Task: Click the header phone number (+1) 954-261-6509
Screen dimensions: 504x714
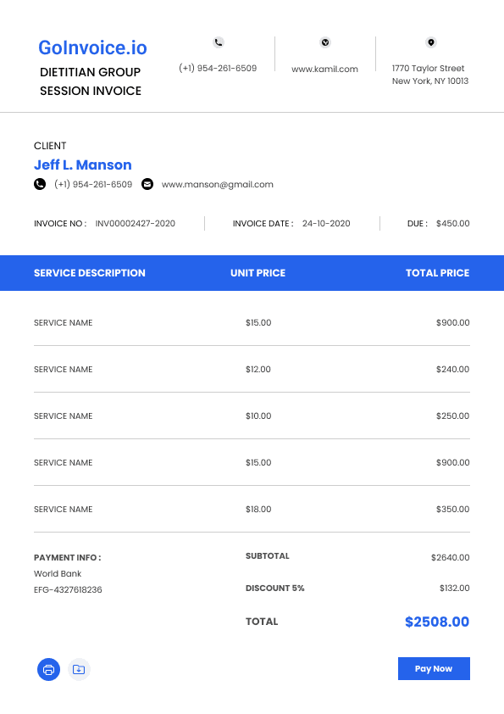Action: coord(218,68)
